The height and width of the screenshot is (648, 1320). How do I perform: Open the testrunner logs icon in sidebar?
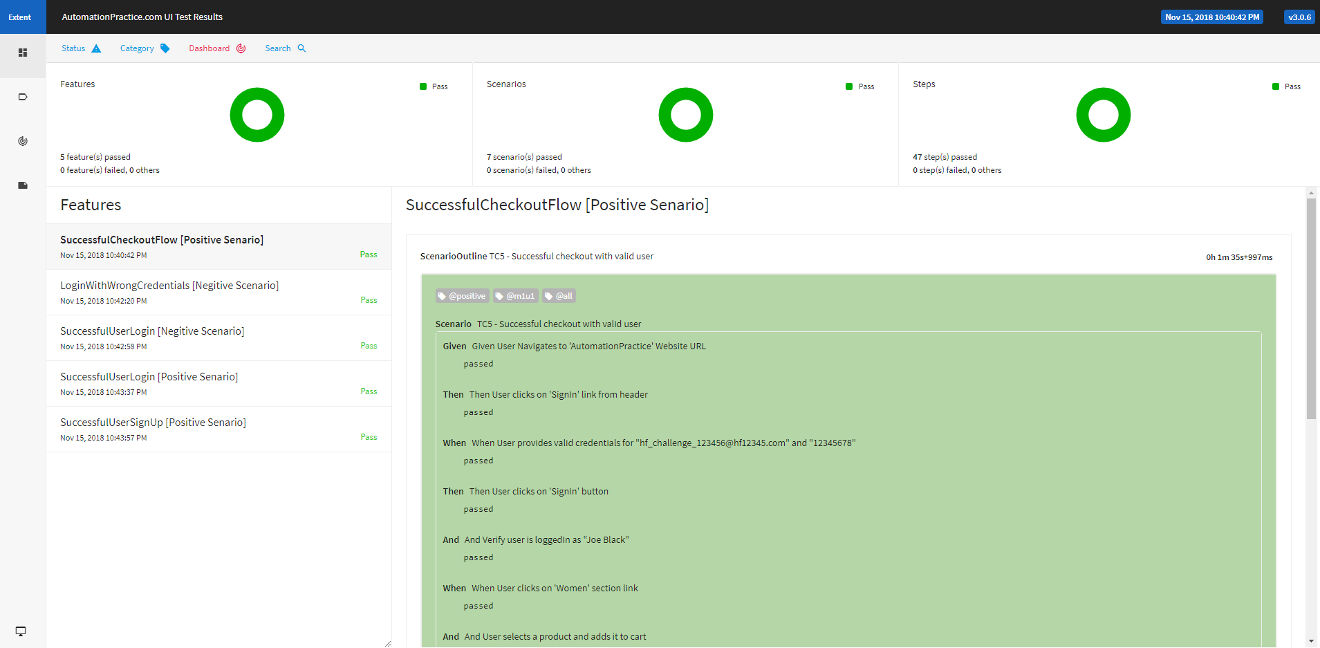(x=23, y=185)
